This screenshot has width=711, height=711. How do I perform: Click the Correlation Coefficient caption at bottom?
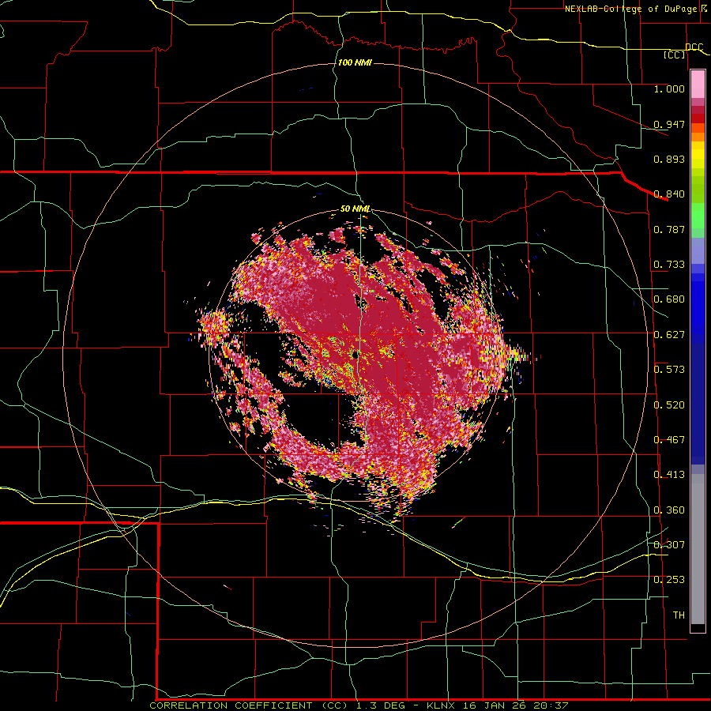(359, 705)
